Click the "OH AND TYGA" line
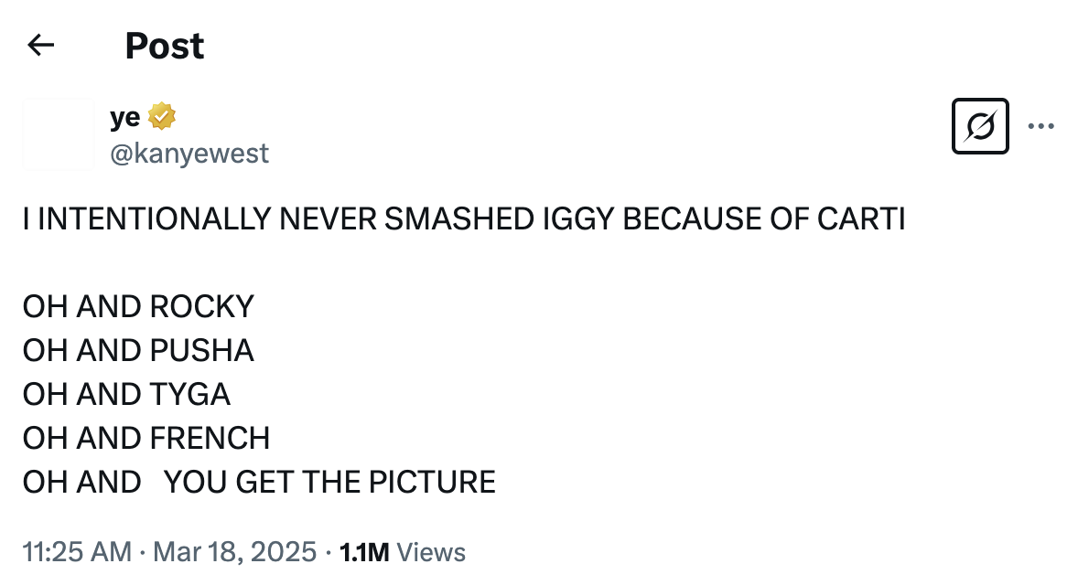This screenshot has width=1078, height=585. [x=126, y=394]
